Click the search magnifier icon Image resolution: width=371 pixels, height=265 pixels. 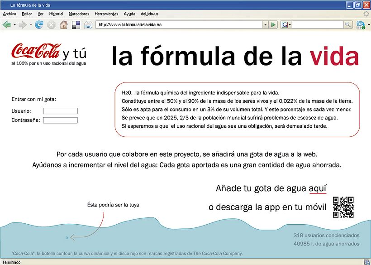pos(348,24)
